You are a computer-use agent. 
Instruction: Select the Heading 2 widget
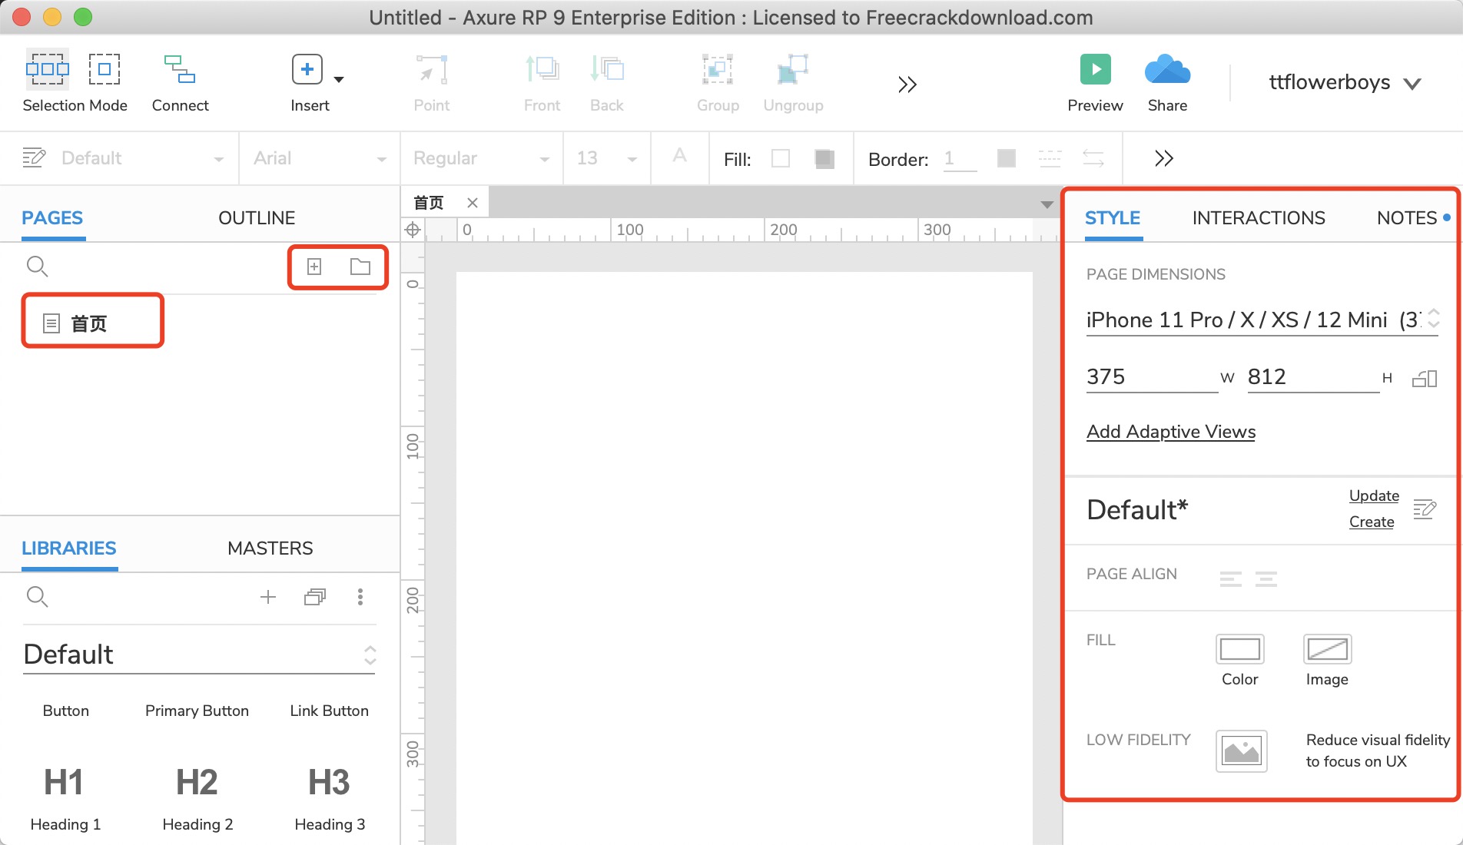pos(197,799)
